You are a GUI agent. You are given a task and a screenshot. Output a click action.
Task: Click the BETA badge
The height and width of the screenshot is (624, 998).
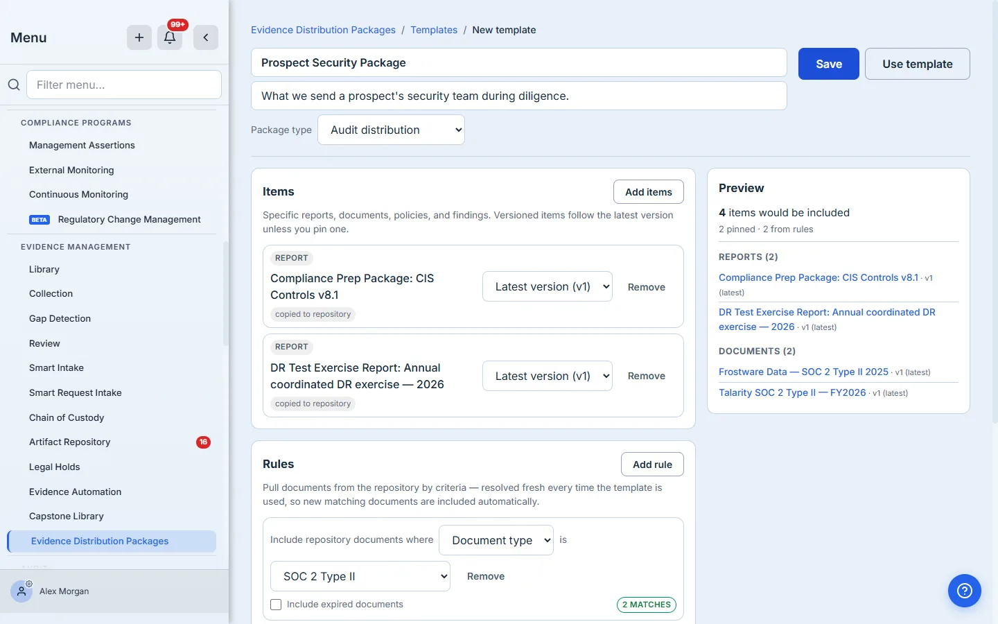[40, 220]
